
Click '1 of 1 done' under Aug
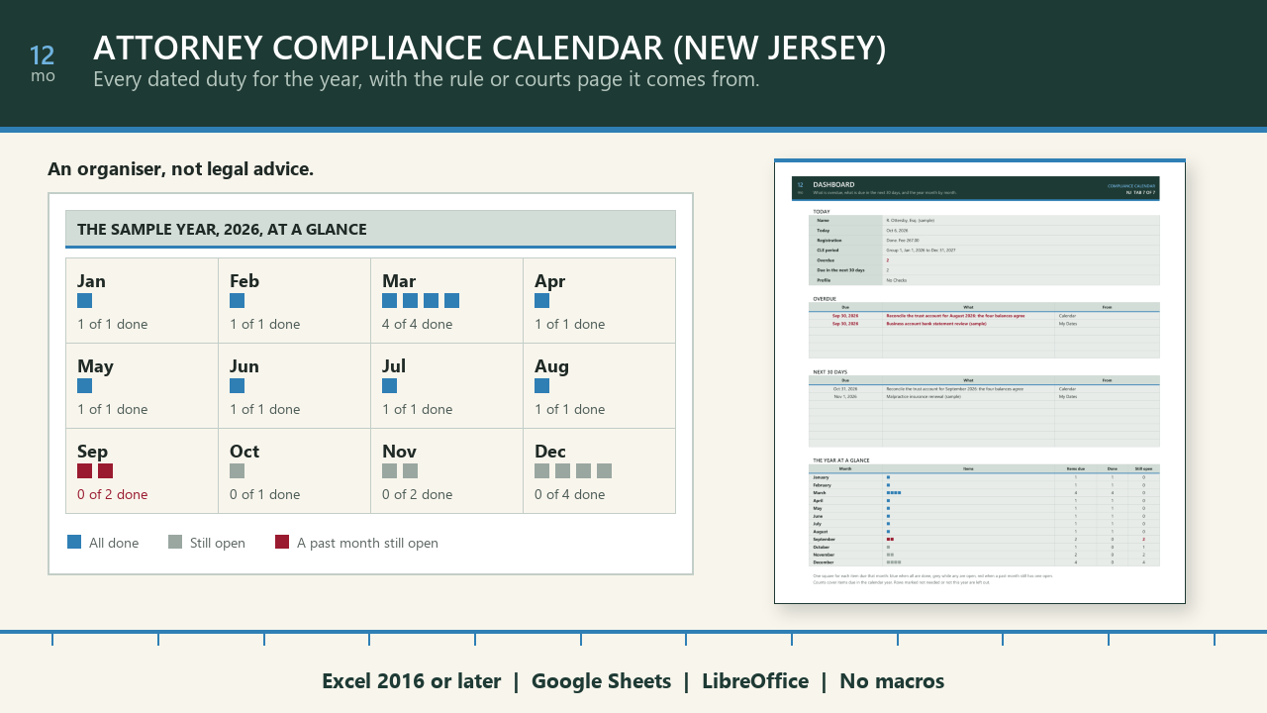[569, 409]
